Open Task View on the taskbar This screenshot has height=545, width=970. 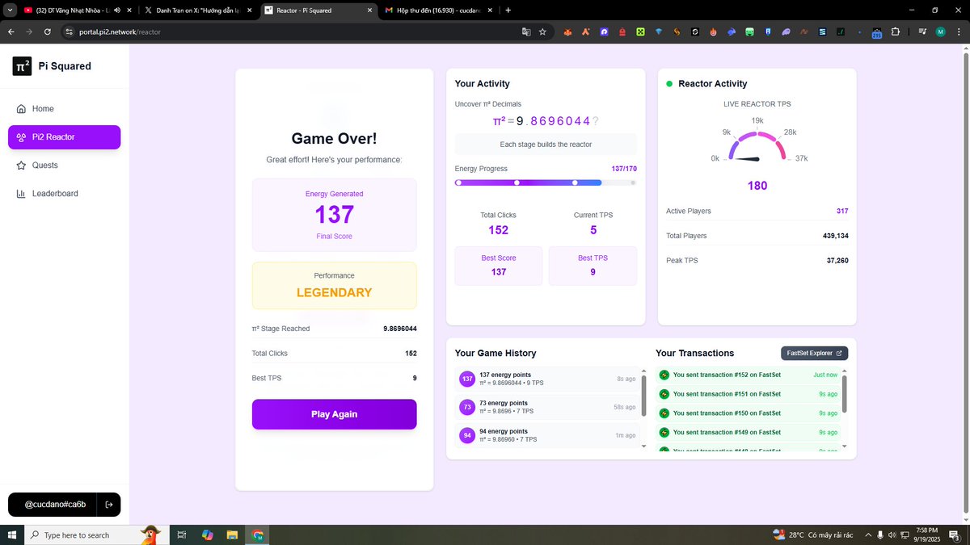coord(182,535)
